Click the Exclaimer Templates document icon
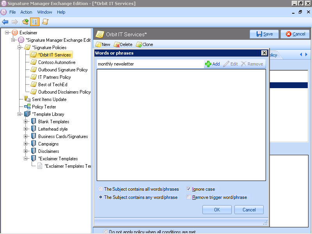This screenshot has width=312, height=234. click(40, 166)
